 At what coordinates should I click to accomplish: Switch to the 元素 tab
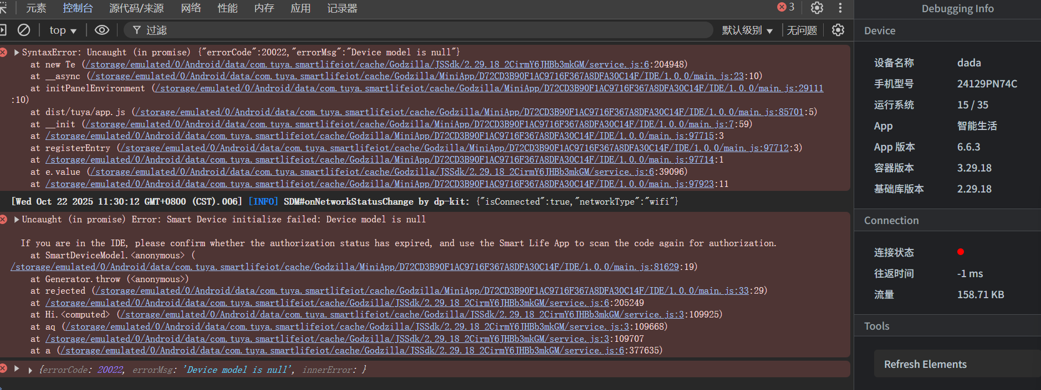point(36,8)
